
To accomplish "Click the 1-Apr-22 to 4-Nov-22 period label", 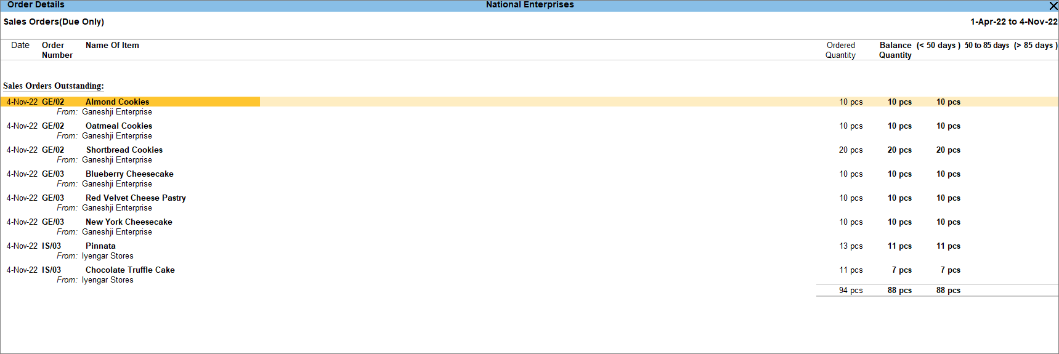I will [x=1014, y=22].
